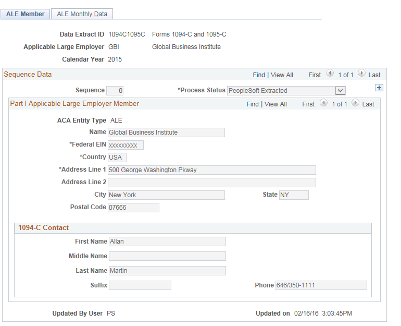Show previous row arrow in Part I header

tap(323, 103)
